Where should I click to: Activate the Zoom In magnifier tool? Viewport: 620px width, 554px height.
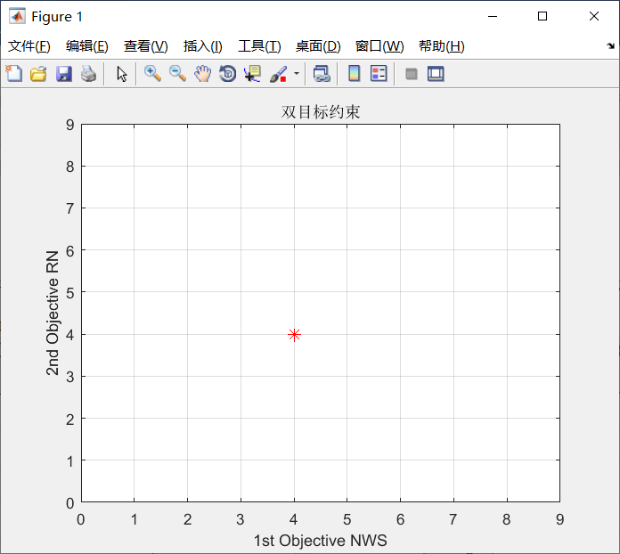152,74
